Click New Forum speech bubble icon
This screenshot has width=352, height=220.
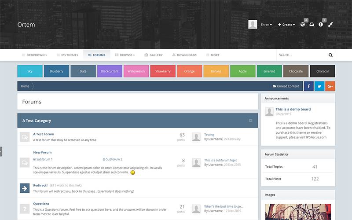[x=25, y=162]
